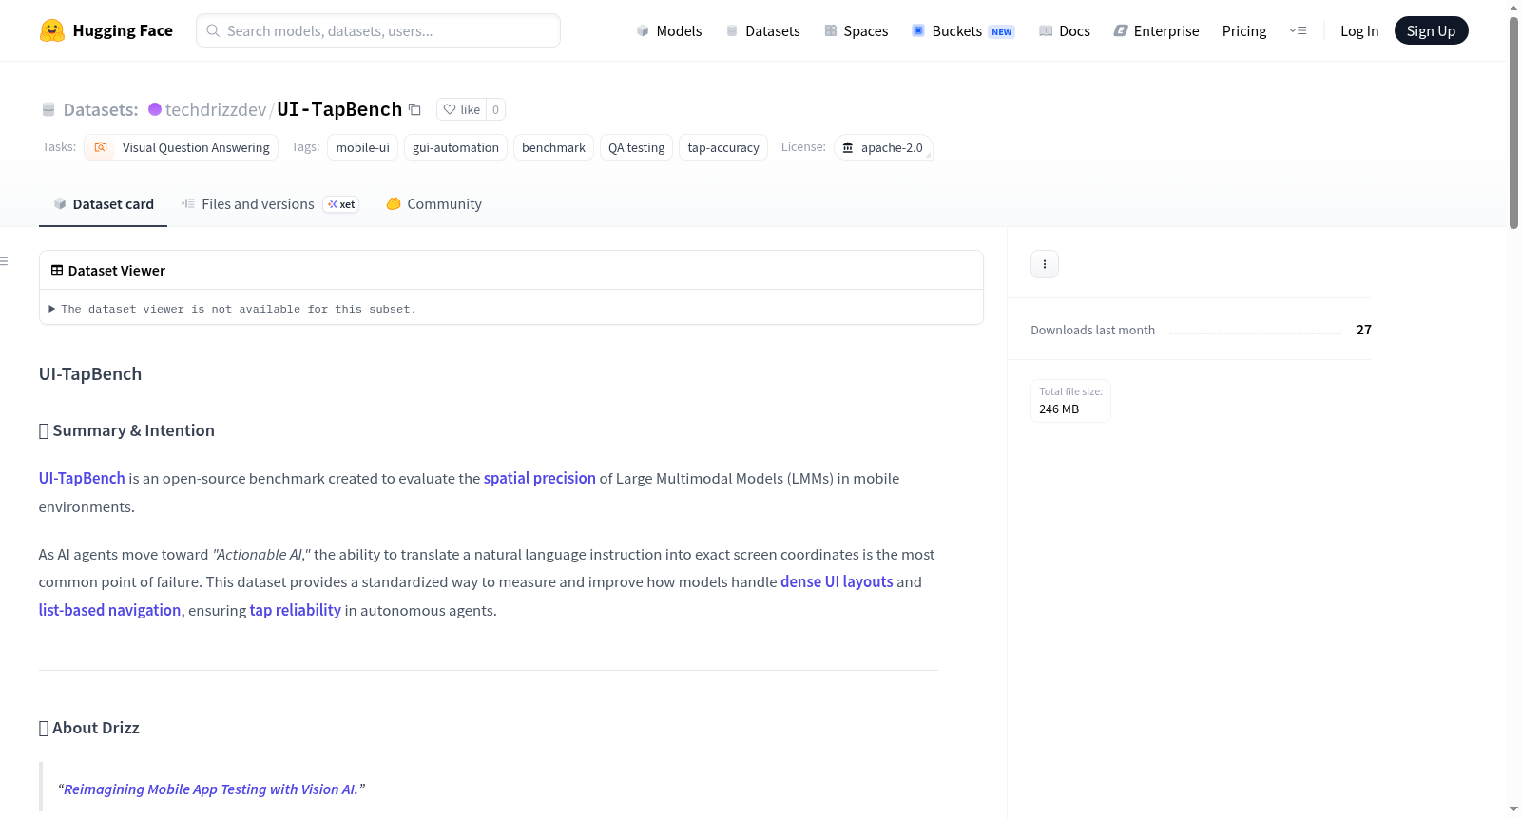
Task: Select the mobile-ui tag
Action: click(x=362, y=147)
